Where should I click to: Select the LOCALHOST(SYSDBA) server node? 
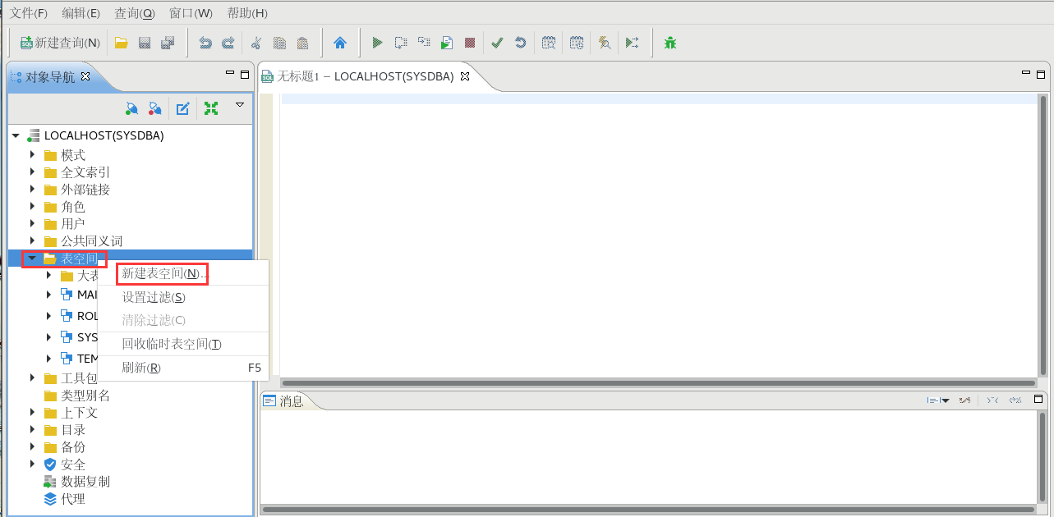[104, 135]
